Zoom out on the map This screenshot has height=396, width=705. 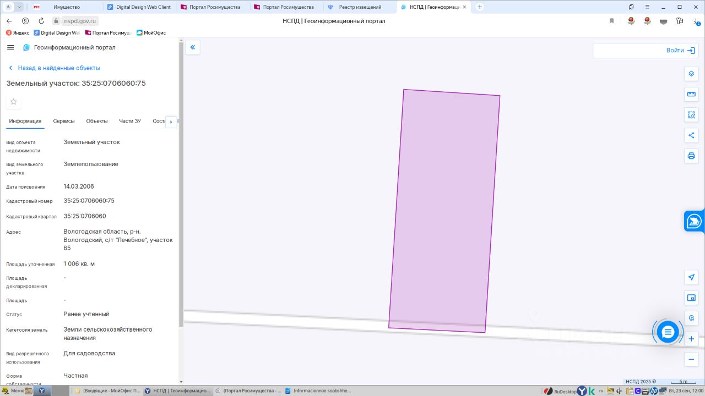tap(691, 360)
